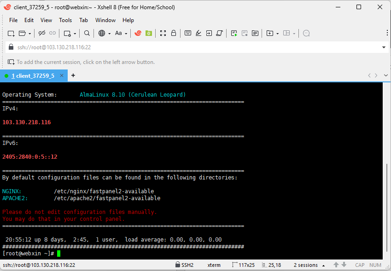This screenshot has width=391, height=271.
Task: Open a new session with the new session icon
Action: [x=10, y=33]
